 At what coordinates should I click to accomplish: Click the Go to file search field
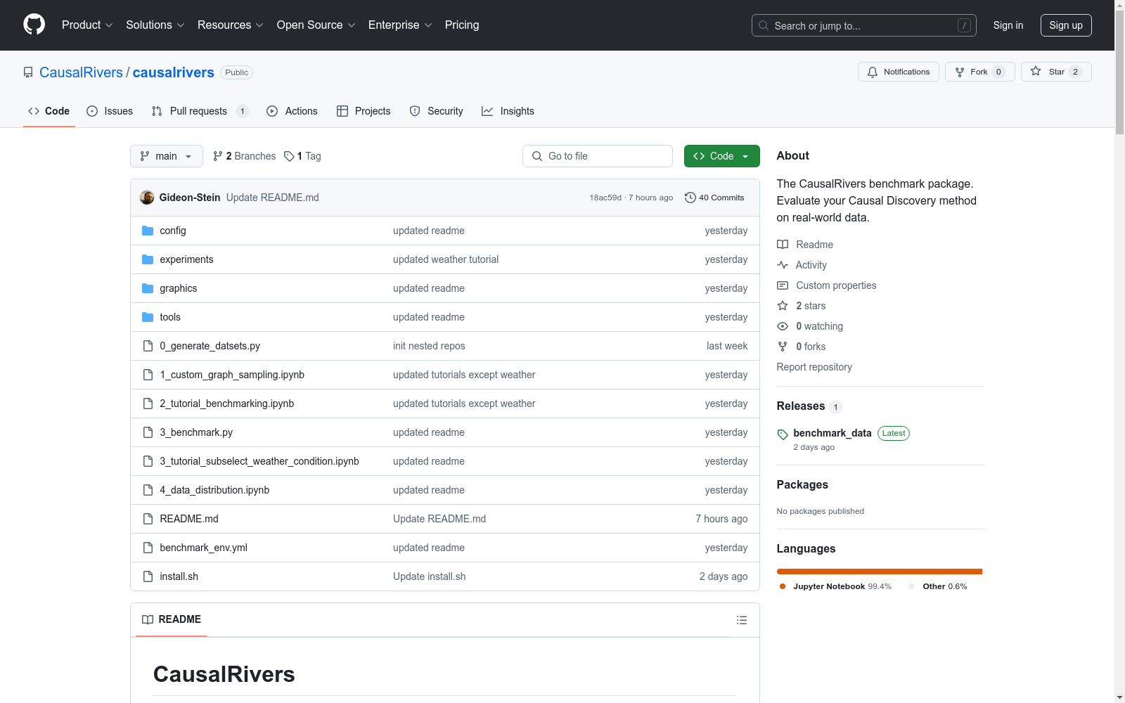pos(598,156)
